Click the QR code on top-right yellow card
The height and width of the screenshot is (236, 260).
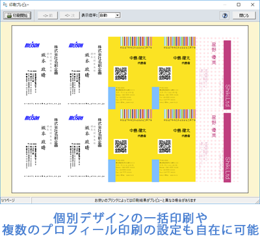click(x=164, y=73)
